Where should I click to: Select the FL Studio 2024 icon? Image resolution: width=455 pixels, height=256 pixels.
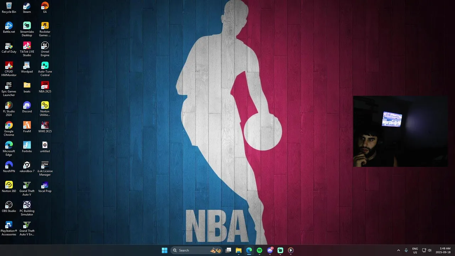[9, 109]
